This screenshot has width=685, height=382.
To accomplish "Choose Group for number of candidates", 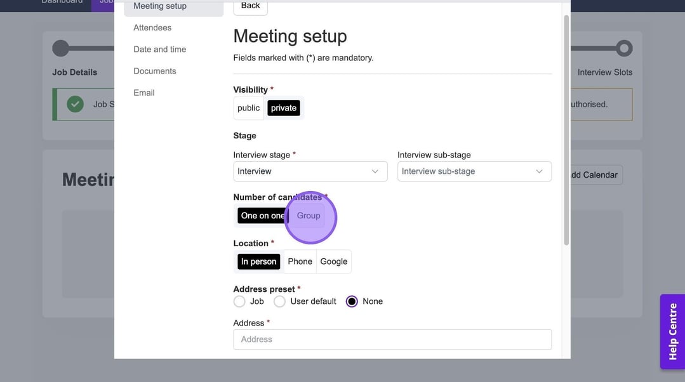I will (x=309, y=216).
